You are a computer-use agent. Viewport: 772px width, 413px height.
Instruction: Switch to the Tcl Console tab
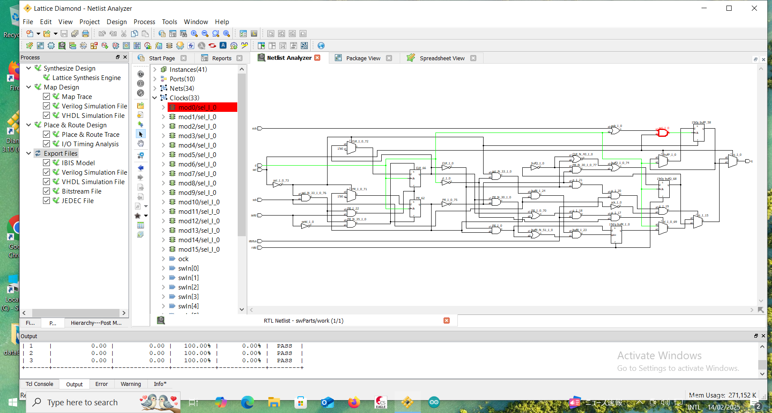[x=39, y=384]
